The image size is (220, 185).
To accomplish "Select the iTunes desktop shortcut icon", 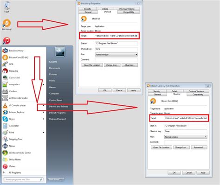I will click(6, 41).
